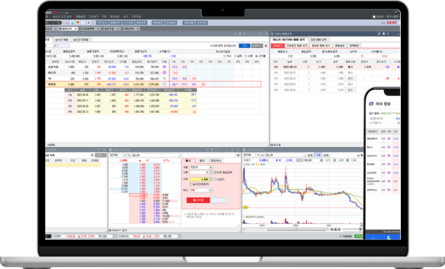
Task: Open the stock code 027740 dropdown in order window
Action: (125, 155)
